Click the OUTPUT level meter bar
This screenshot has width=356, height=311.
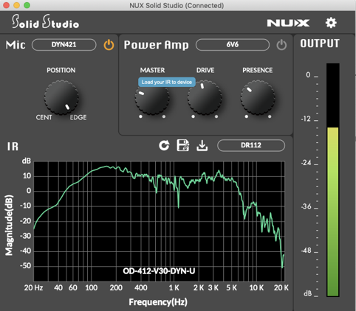pos(333,180)
